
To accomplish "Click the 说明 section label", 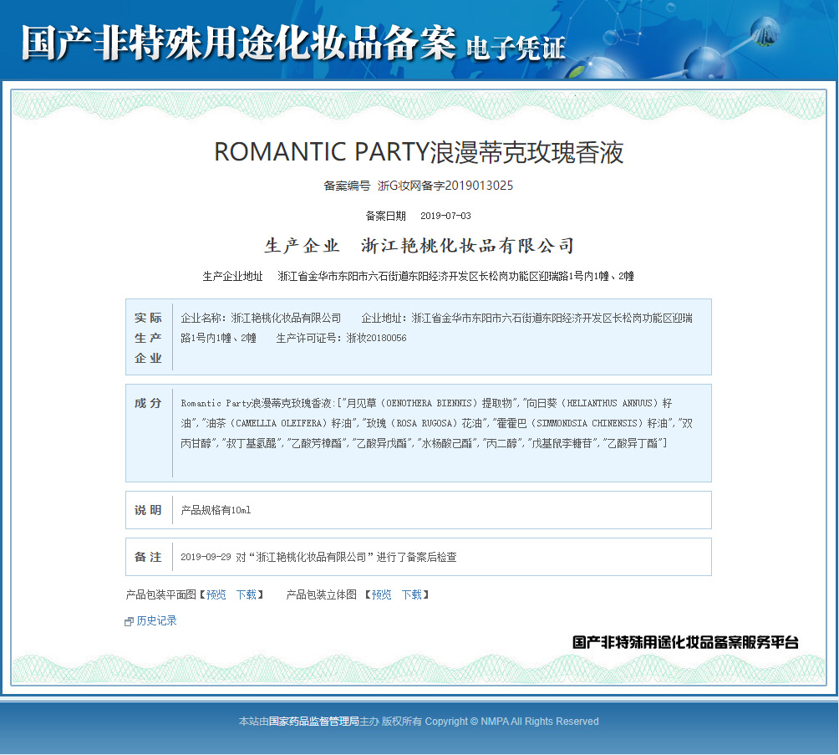I will [148, 510].
